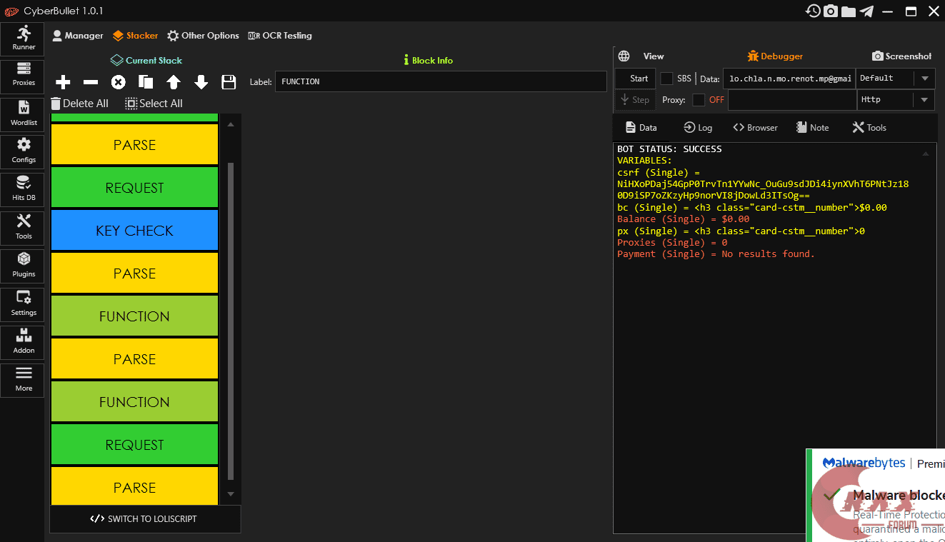The image size is (945, 542).
Task: Open the Hits DB sidebar section
Action: pos(24,188)
